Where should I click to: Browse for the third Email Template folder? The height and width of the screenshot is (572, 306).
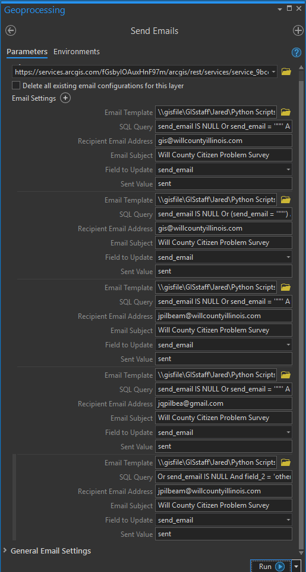286,287
